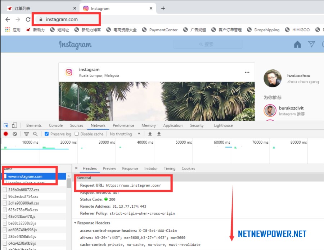Export HAR file download arrow icon
The width and height of the screenshot is (324, 250).
tap(159, 134)
